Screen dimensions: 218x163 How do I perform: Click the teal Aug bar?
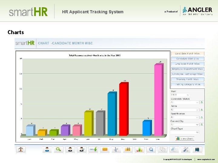pos(112,114)
